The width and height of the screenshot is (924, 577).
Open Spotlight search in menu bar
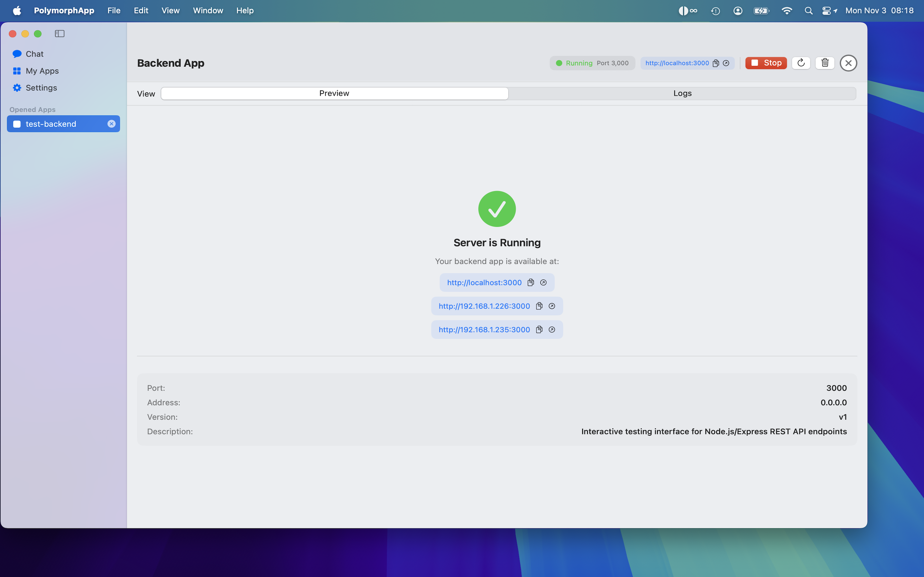808,11
